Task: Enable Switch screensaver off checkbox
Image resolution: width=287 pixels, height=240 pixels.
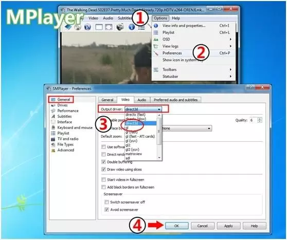Action: [x=106, y=202]
